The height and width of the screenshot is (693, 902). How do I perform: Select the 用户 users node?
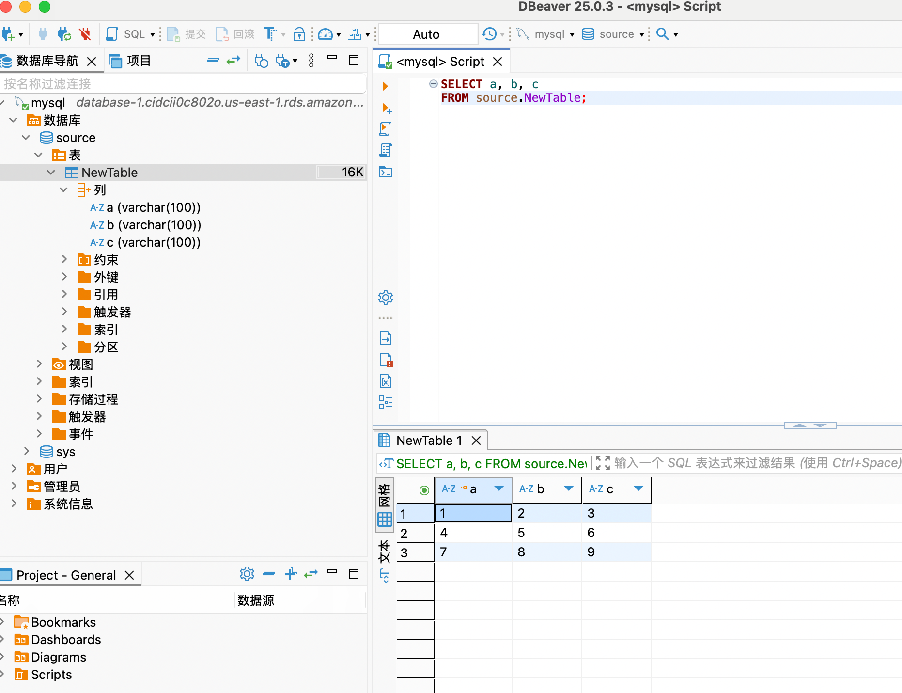pos(47,469)
